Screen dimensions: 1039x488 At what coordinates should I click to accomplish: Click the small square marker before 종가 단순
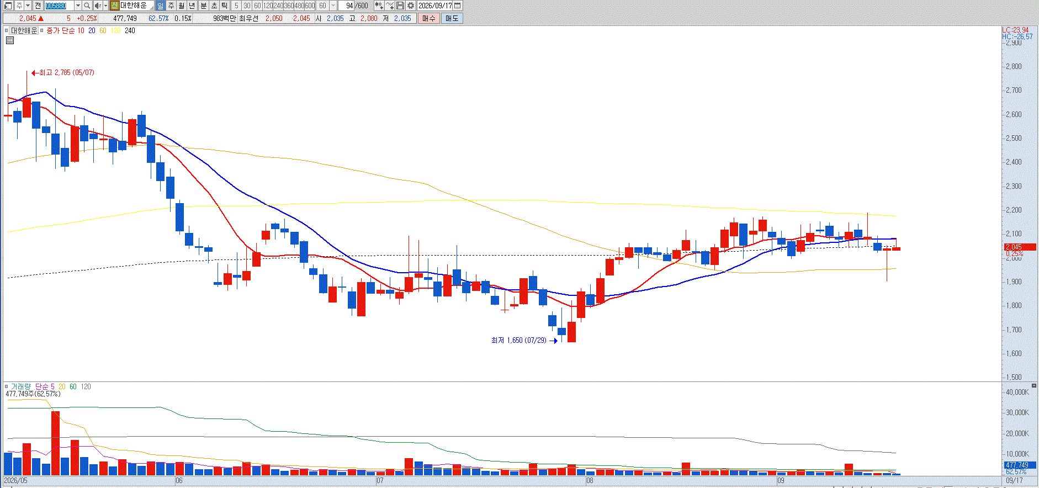click(42, 30)
